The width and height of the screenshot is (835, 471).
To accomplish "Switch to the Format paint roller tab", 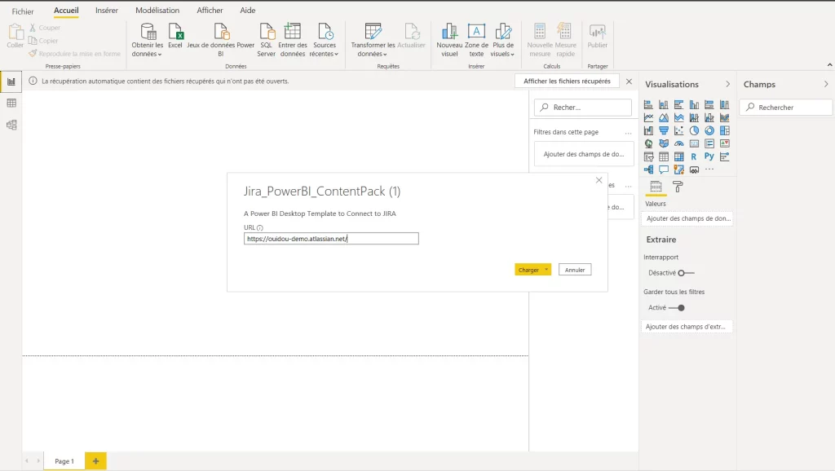I will [678, 187].
